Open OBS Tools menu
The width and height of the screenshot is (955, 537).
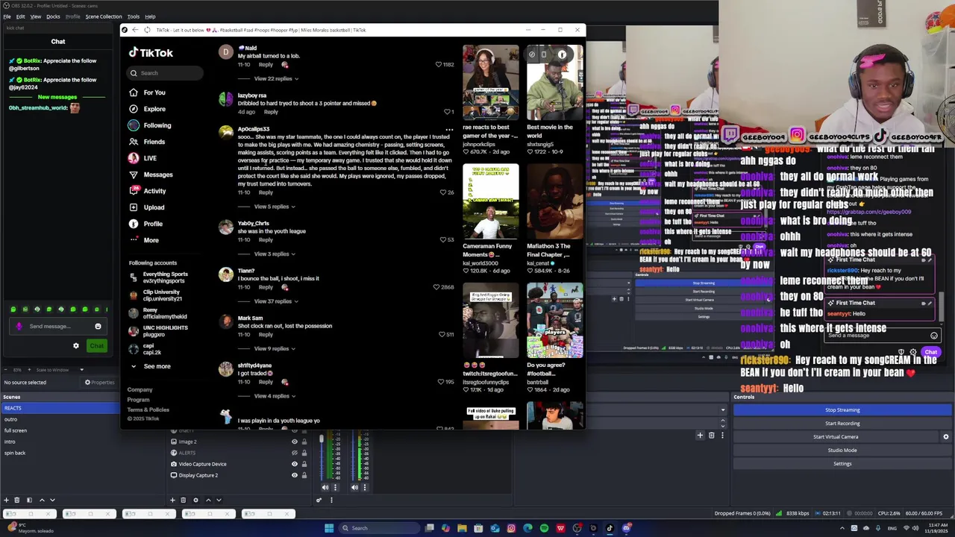coord(134,16)
